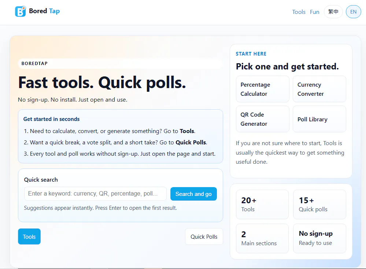
Task: Follow the bold Tools link in step one
Action: pos(187,131)
